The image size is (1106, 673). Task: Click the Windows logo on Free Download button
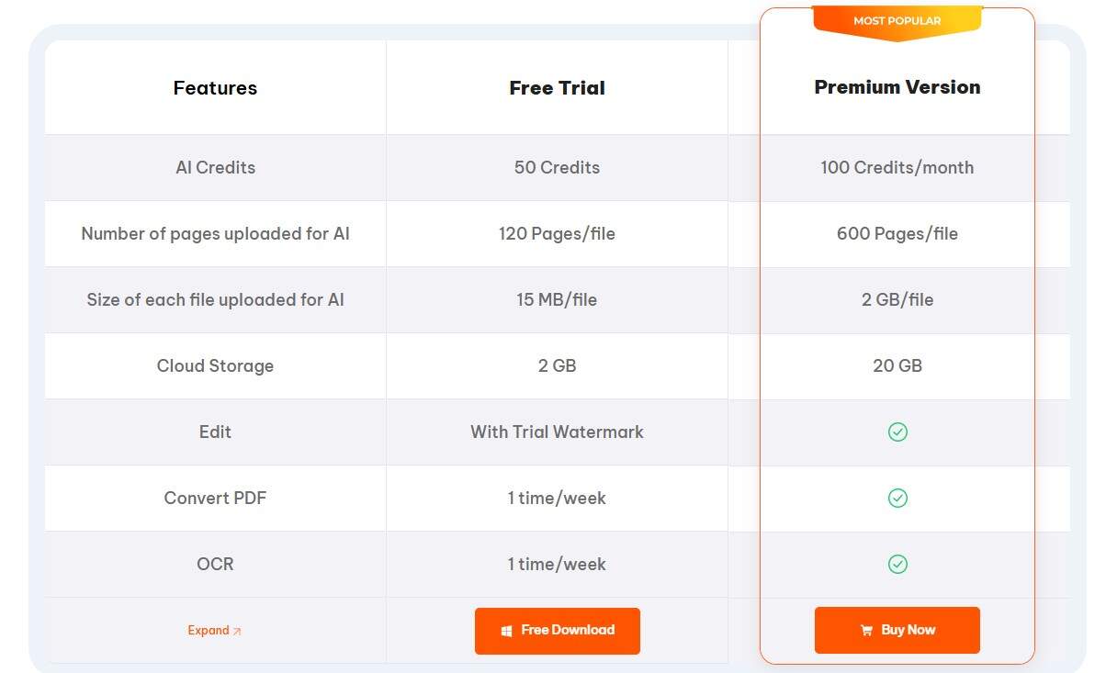505,631
